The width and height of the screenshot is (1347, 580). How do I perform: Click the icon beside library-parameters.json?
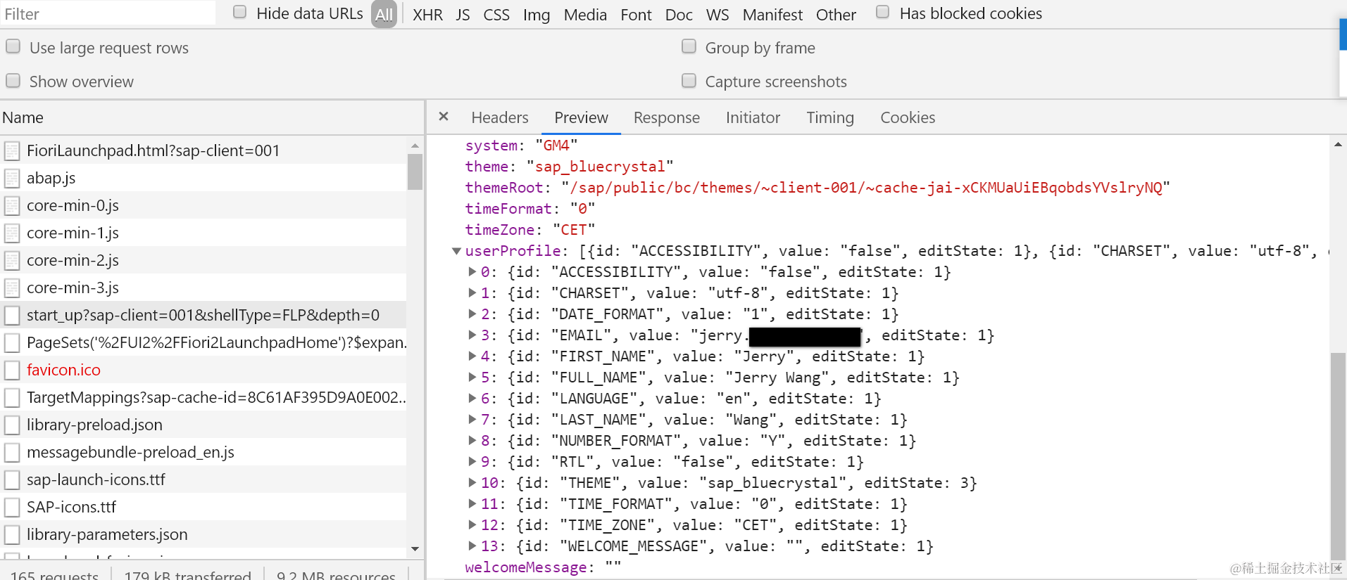tap(12, 535)
